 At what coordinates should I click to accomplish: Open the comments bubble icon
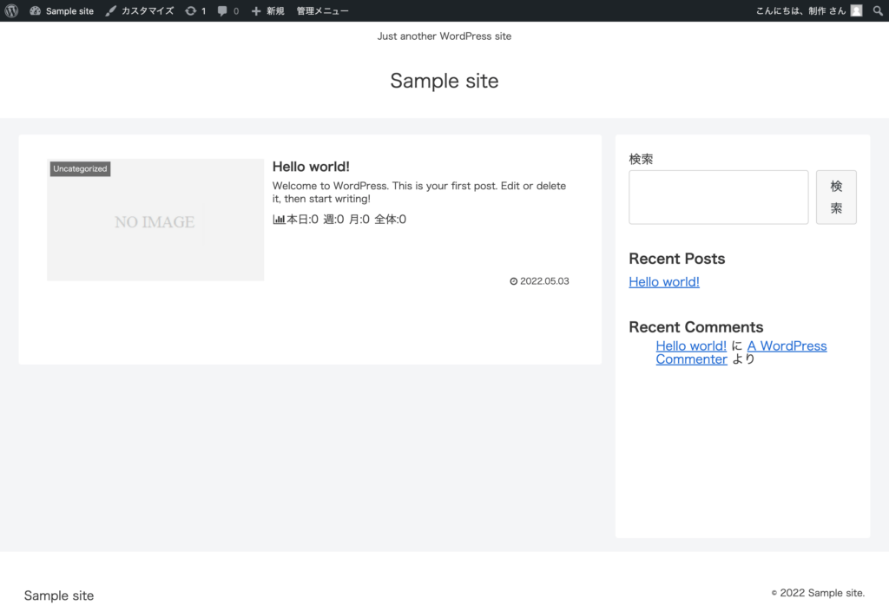(222, 10)
